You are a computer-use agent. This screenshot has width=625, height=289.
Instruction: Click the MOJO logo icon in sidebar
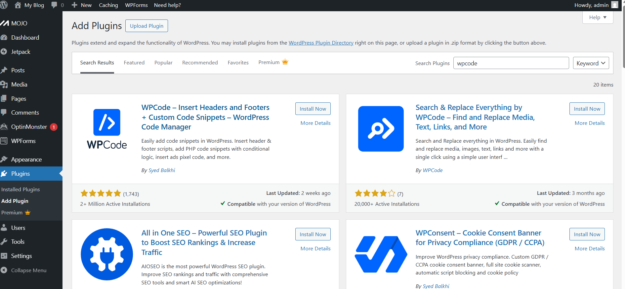pyautogui.click(x=4, y=23)
